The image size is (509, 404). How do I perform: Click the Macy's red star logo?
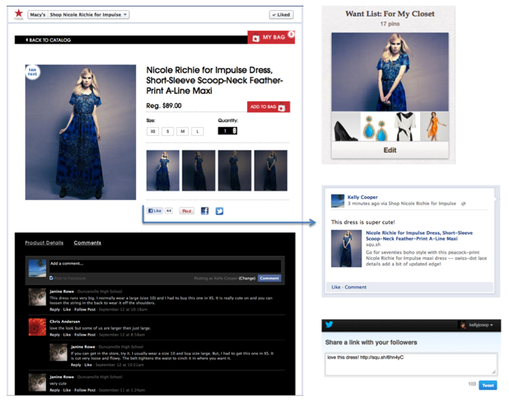tap(18, 14)
